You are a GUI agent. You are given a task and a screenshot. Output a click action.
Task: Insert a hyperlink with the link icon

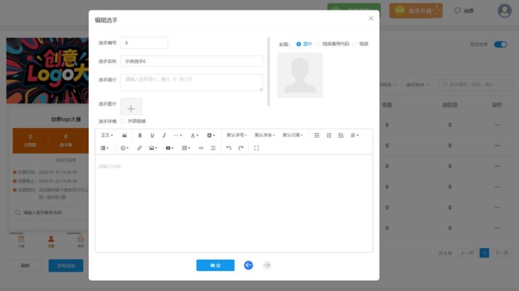pyautogui.click(x=139, y=148)
